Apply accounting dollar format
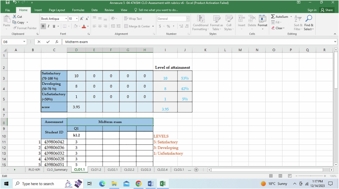The image size is (339, 189). 160,26
